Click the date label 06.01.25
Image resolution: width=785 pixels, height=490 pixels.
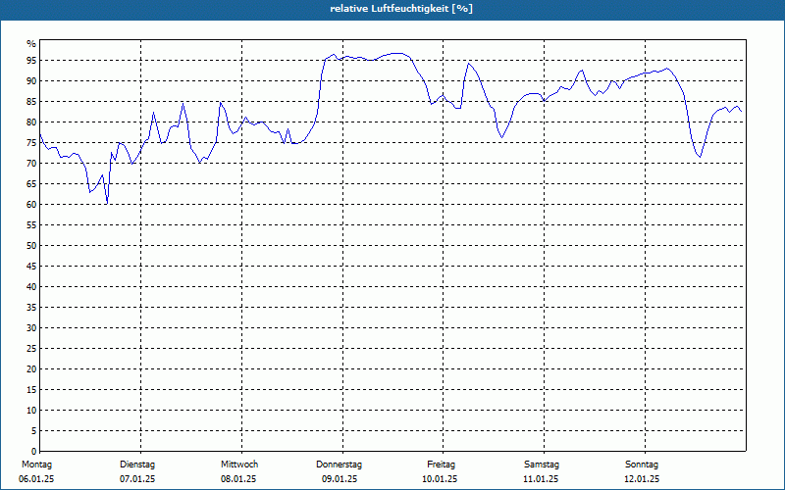tap(36, 479)
